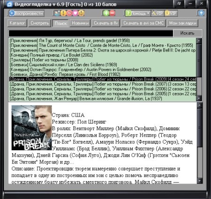Click the blue up-arrow icon
This screenshot has height=199, width=211.
[x=201, y=13]
